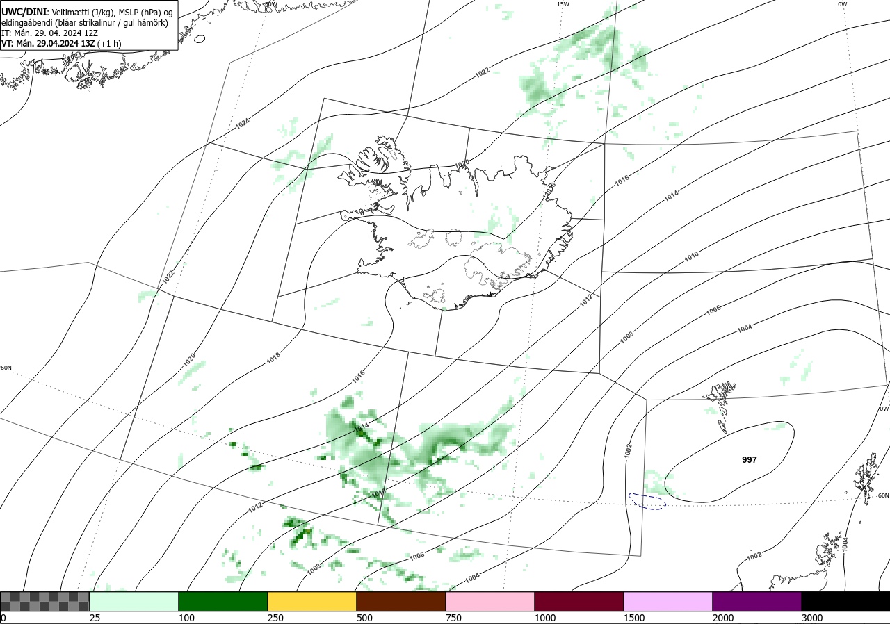This screenshot has height=624, width=890.
Task: Select the light pink 750–1000 legend swatch
Action: click(x=490, y=601)
